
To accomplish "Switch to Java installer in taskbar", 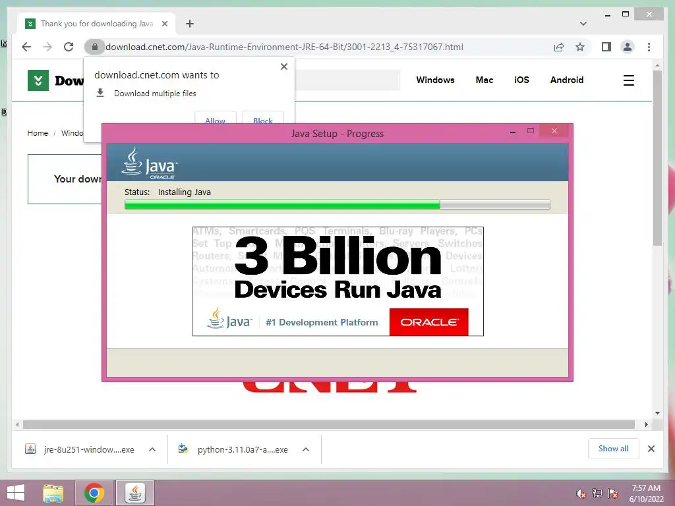I will (x=134, y=493).
